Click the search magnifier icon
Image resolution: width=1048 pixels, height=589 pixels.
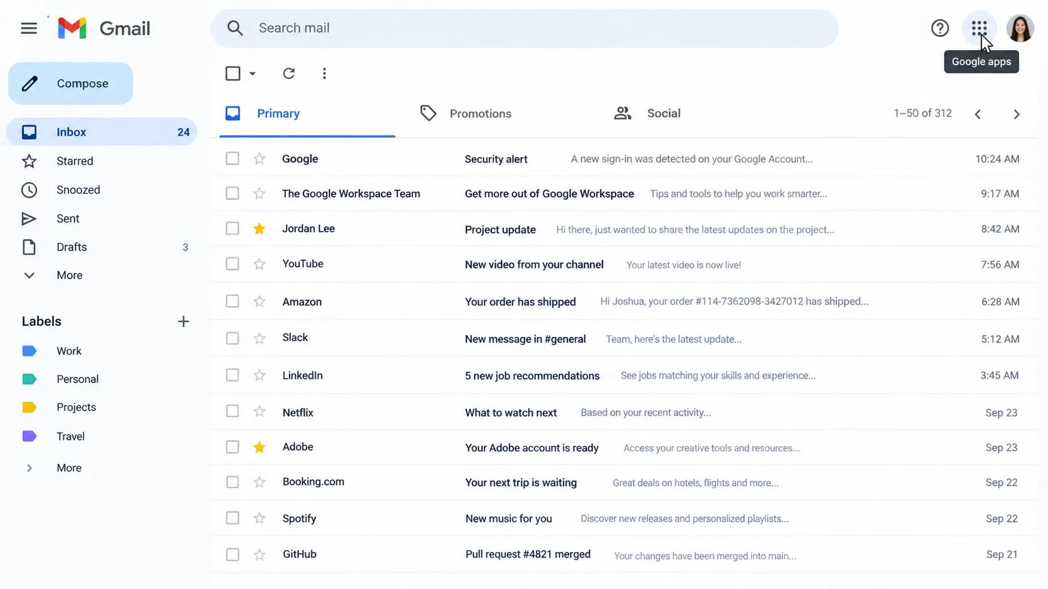click(235, 28)
